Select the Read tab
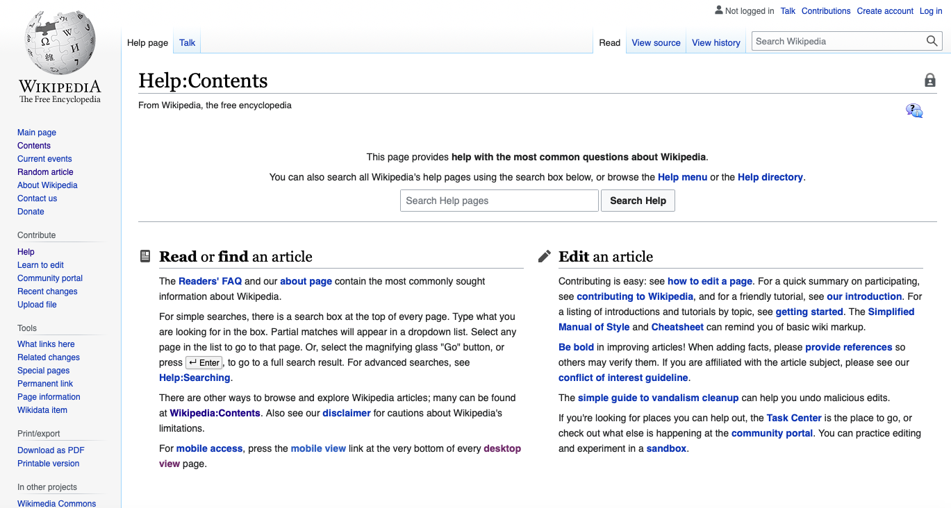951x508 pixels. click(610, 42)
